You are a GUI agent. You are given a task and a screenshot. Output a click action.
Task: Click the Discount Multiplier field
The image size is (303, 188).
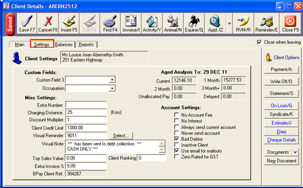coord(86,120)
